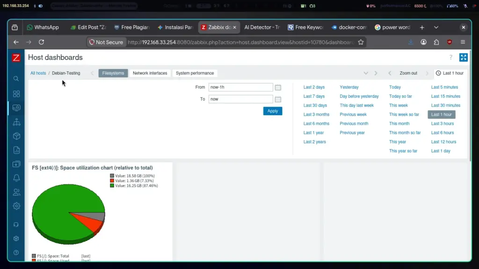Expand dashboard pages dropdown chevron
479x269 pixels.
click(x=366, y=73)
